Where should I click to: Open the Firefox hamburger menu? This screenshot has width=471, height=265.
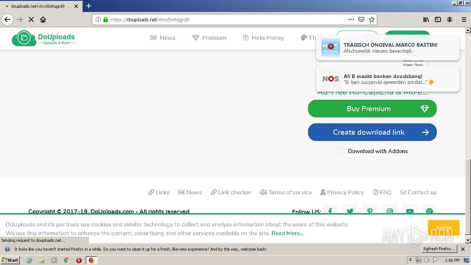(x=464, y=20)
